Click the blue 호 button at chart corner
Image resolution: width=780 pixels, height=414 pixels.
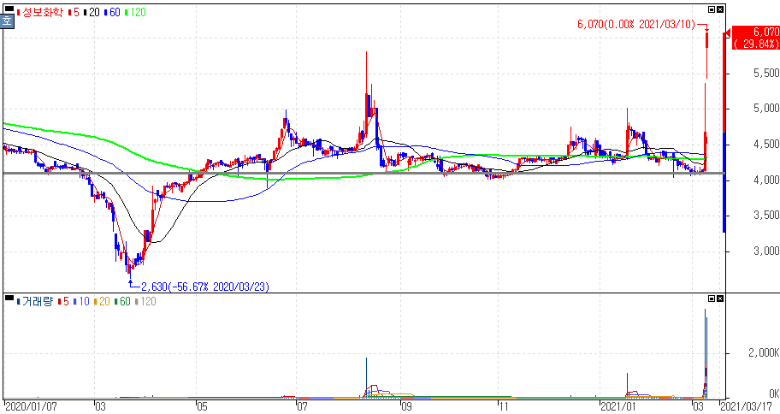[x=7, y=21]
